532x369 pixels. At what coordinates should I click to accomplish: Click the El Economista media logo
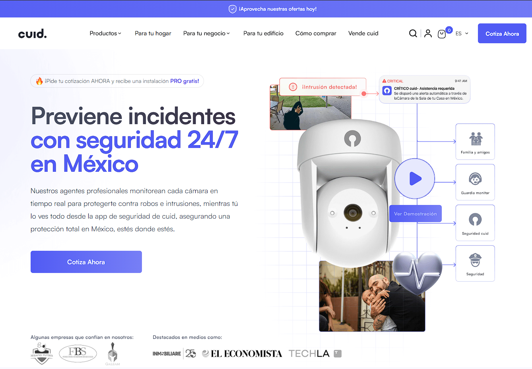click(x=242, y=354)
